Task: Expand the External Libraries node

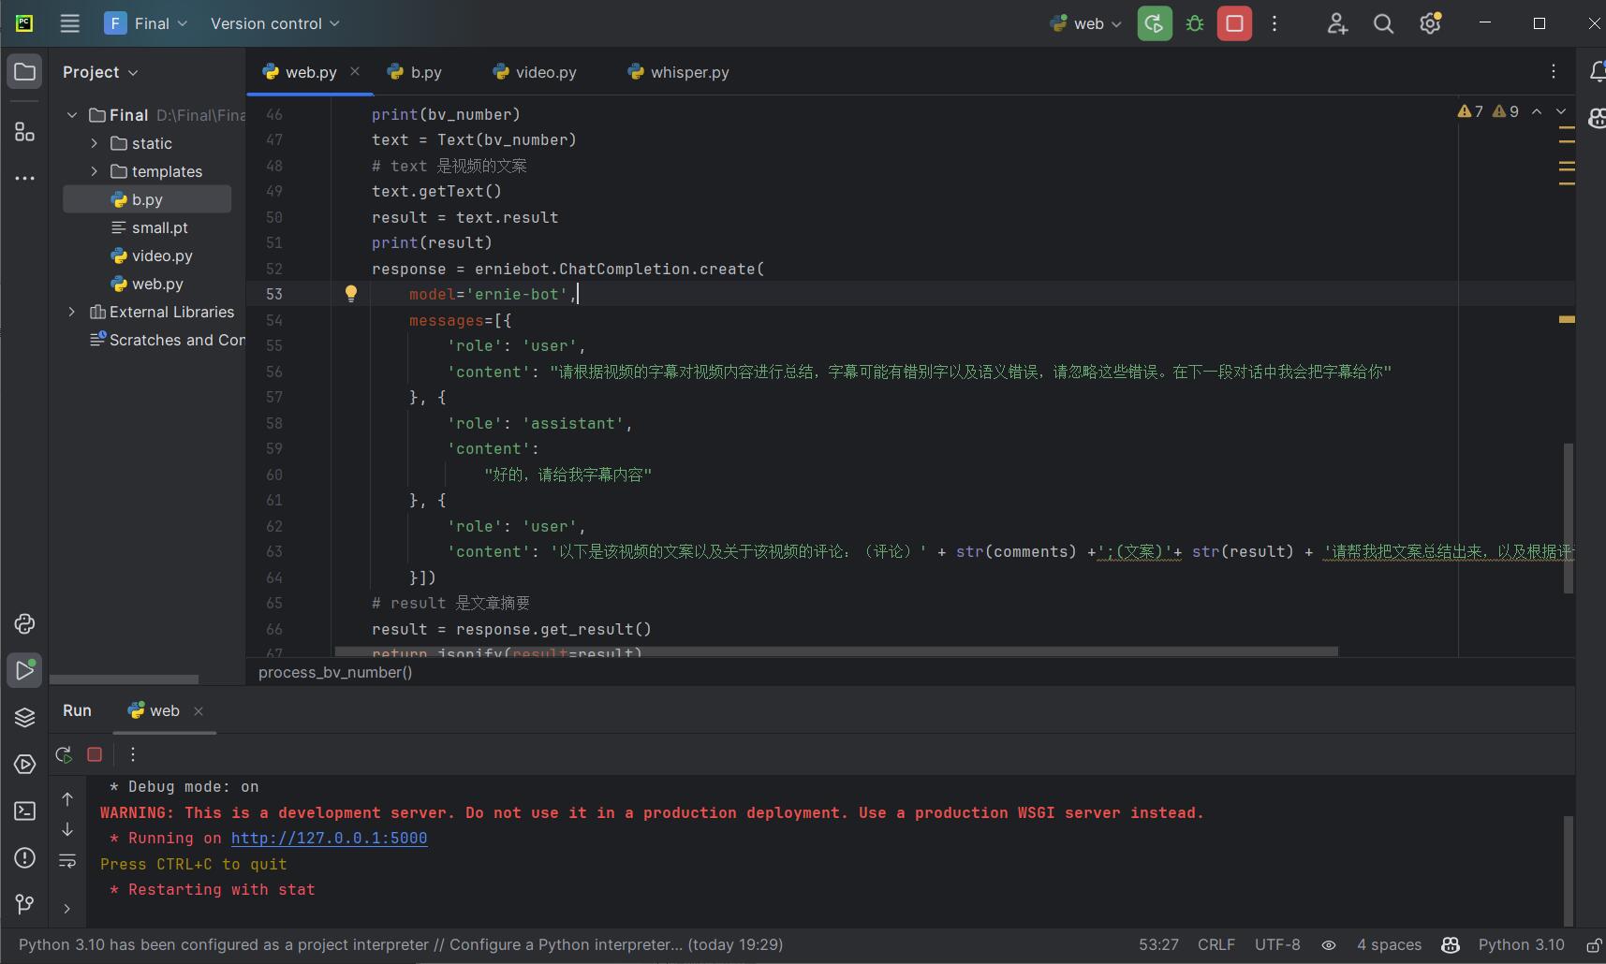Action: tap(72, 312)
